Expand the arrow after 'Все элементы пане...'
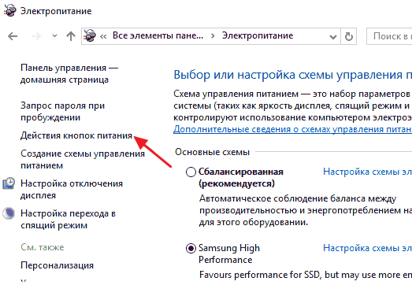 [x=213, y=36]
